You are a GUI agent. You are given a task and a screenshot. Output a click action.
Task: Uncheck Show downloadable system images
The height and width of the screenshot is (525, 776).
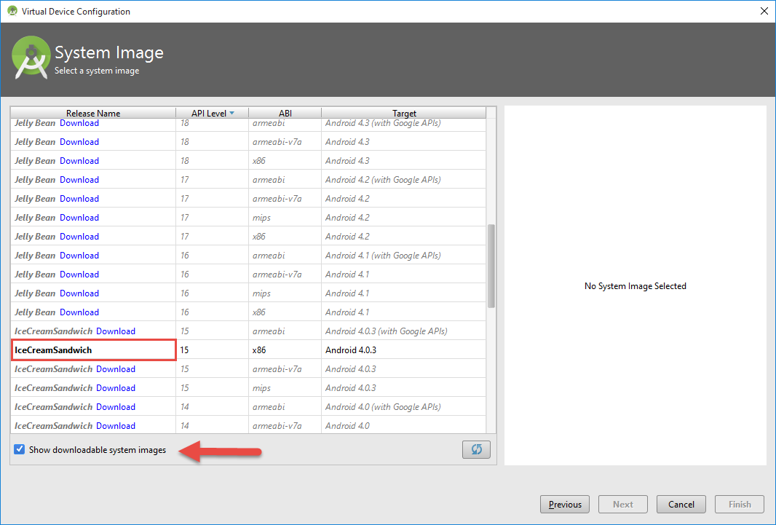20,449
